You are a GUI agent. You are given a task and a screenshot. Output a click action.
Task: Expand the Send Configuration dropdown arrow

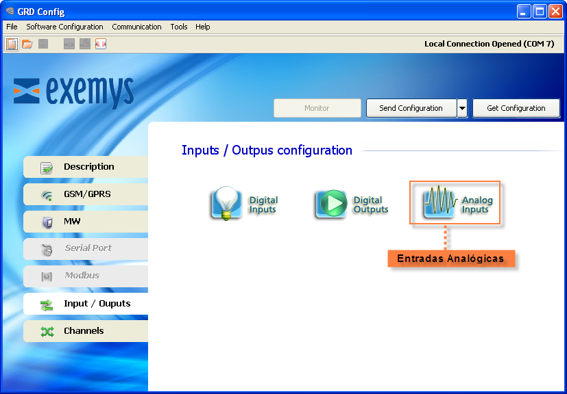(463, 108)
